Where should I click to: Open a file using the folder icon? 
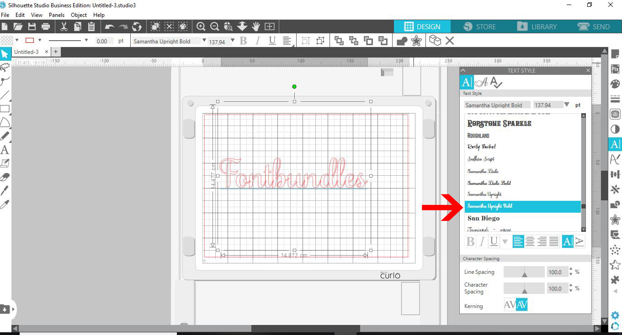18,26
